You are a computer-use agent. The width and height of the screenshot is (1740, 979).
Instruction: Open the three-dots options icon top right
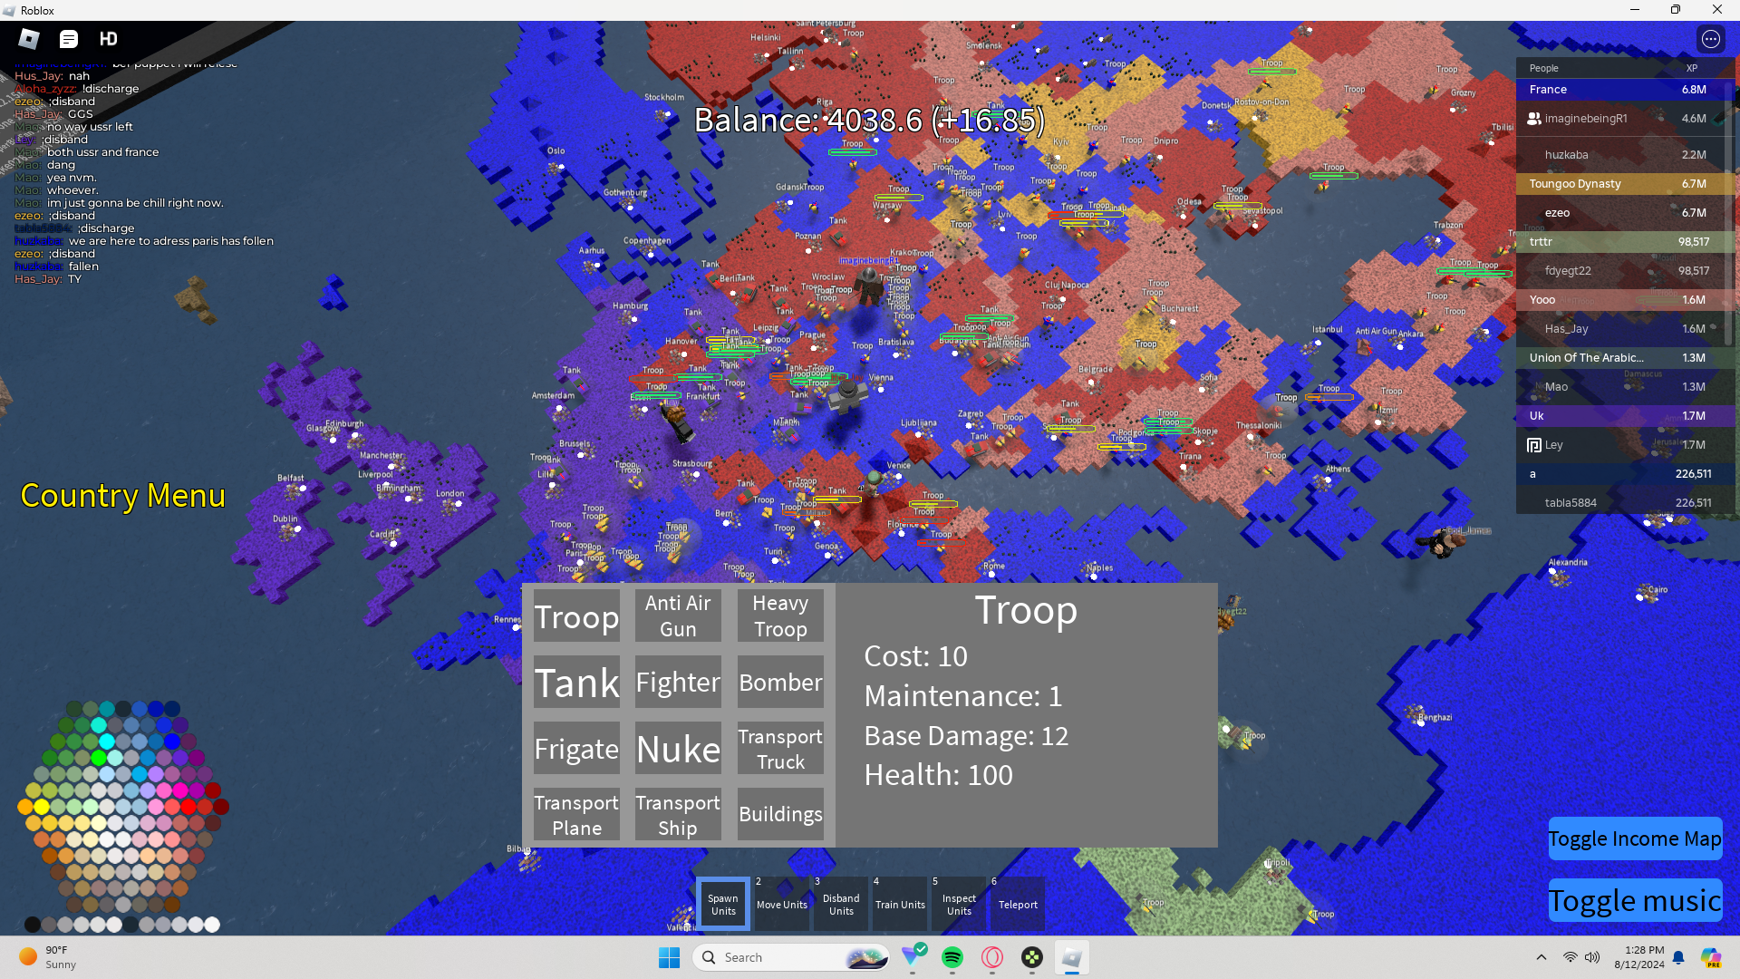[x=1710, y=39]
